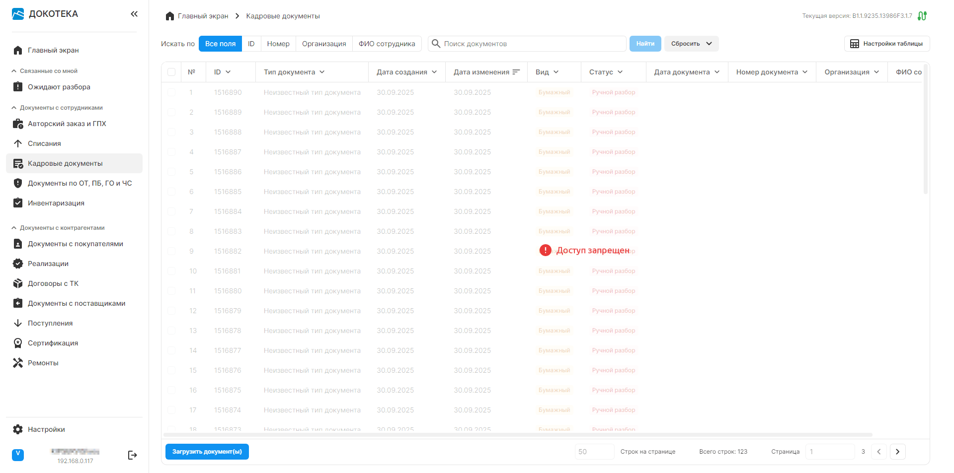The width and height of the screenshot is (954, 473).
Task: Check the checkbox for row 1
Action: (171, 92)
